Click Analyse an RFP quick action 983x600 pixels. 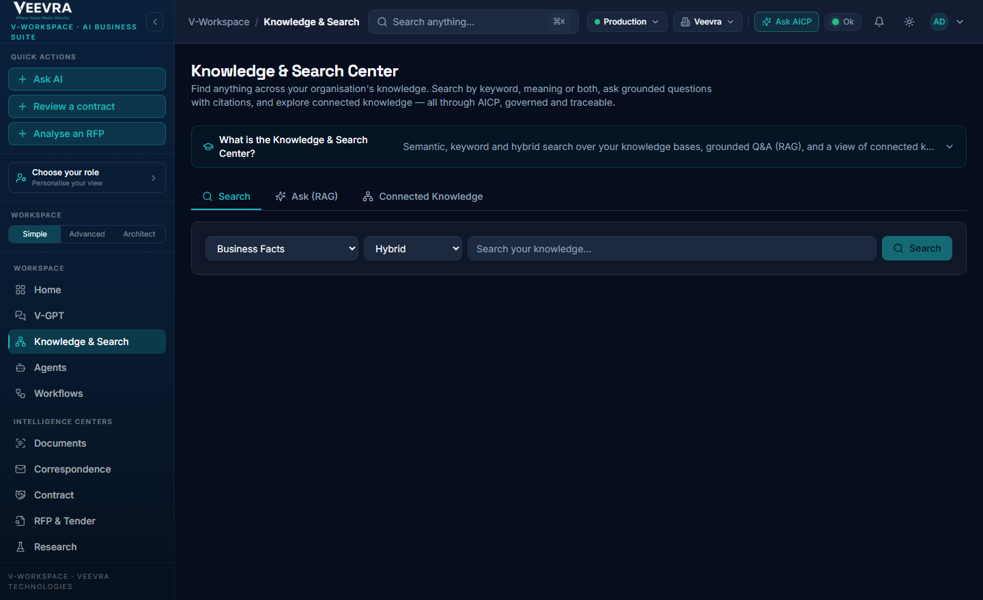pos(87,134)
